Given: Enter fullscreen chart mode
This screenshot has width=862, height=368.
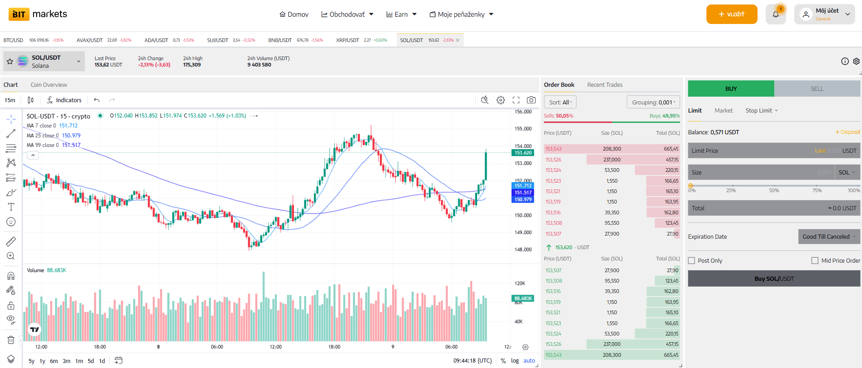Looking at the screenshot, I should point(516,100).
